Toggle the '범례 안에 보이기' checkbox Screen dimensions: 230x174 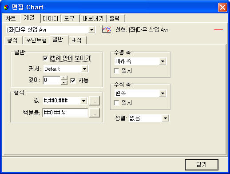coord(45,58)
